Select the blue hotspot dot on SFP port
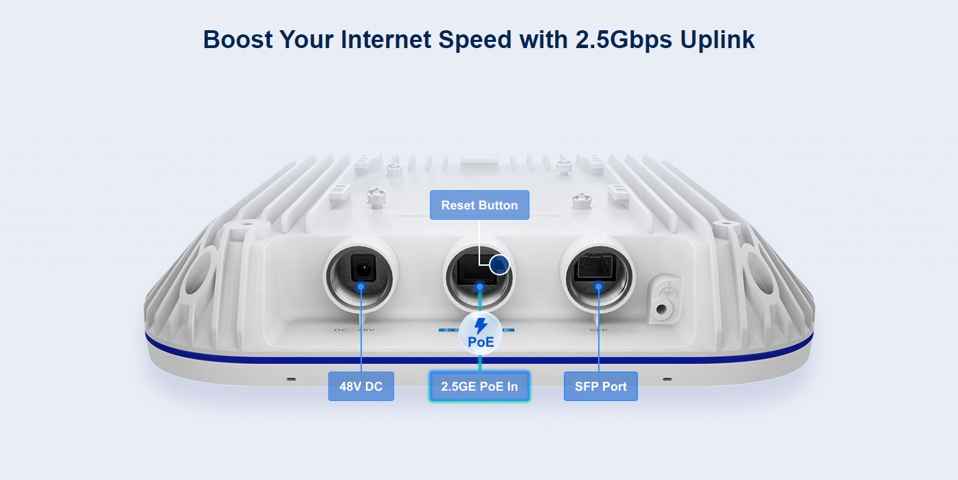 (x=599, y=286)
